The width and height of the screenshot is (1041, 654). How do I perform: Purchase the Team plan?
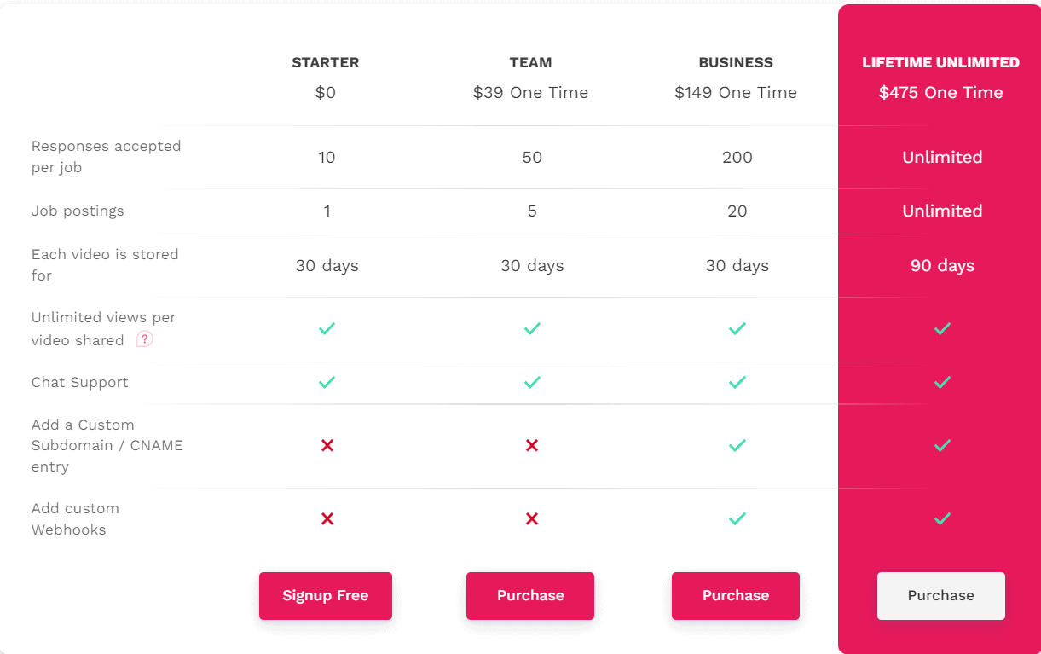[530, 596]
